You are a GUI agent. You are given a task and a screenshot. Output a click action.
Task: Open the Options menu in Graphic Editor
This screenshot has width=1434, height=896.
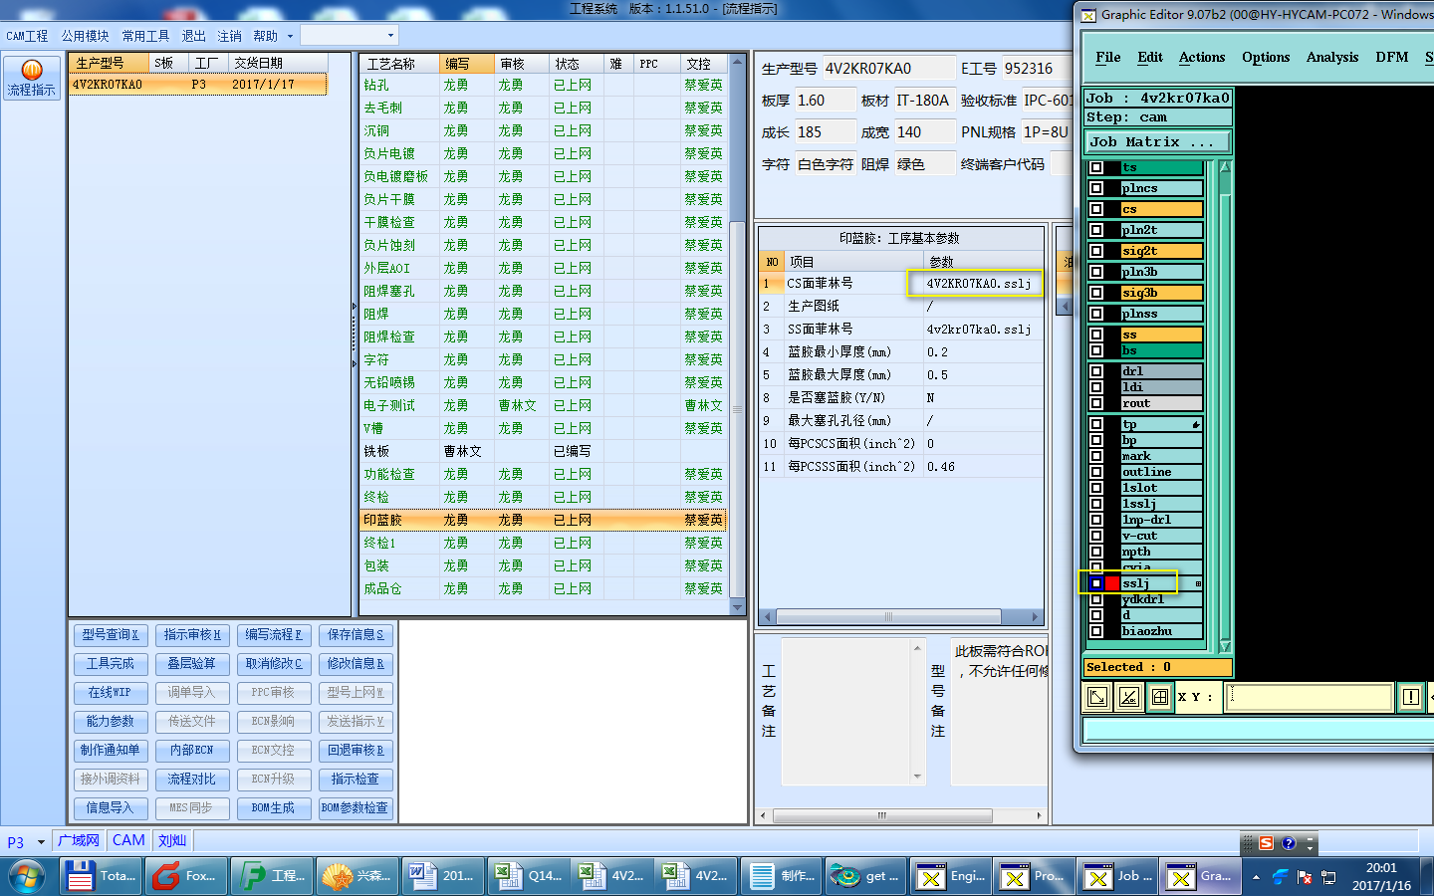pos(1266,57)
